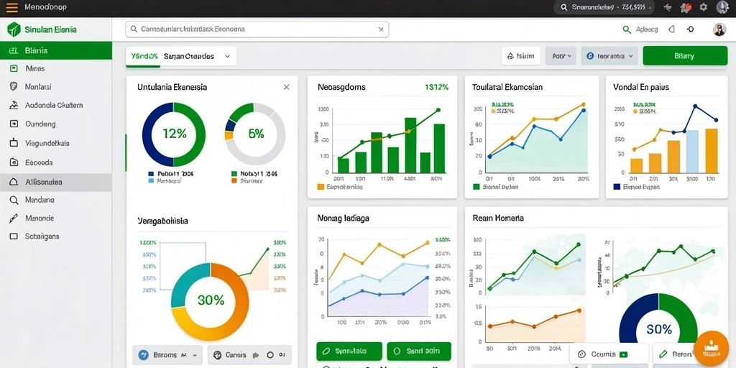Image resolution: width=736 pixels, height=368 pixels.
Task: Click the settings gear in the top bar
Action: [703, 7]
